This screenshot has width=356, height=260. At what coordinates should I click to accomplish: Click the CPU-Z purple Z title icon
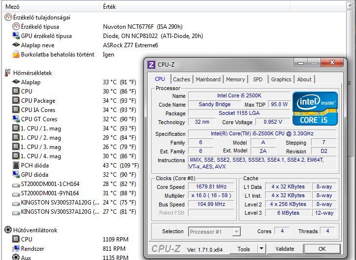(151, 65)
